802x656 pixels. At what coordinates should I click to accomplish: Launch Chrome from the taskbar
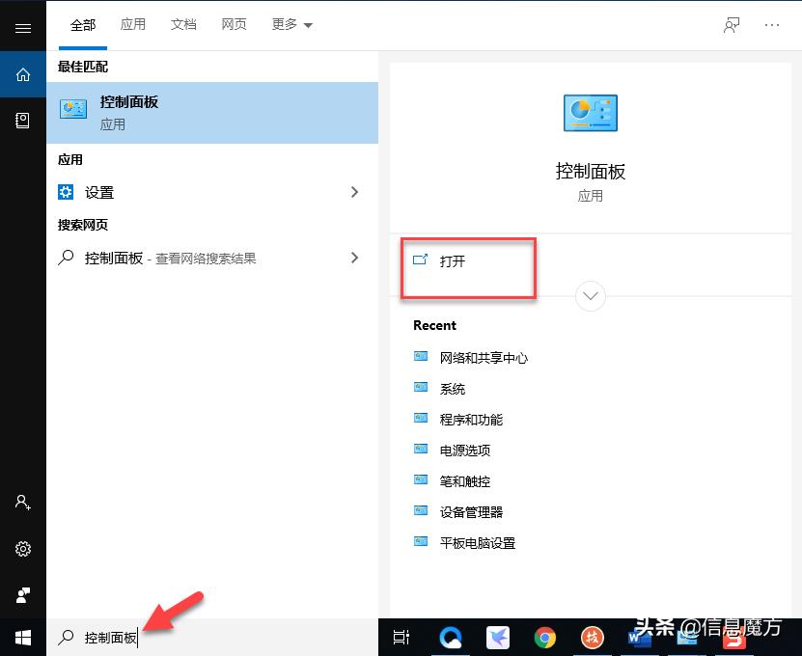[x=545, y=638]
